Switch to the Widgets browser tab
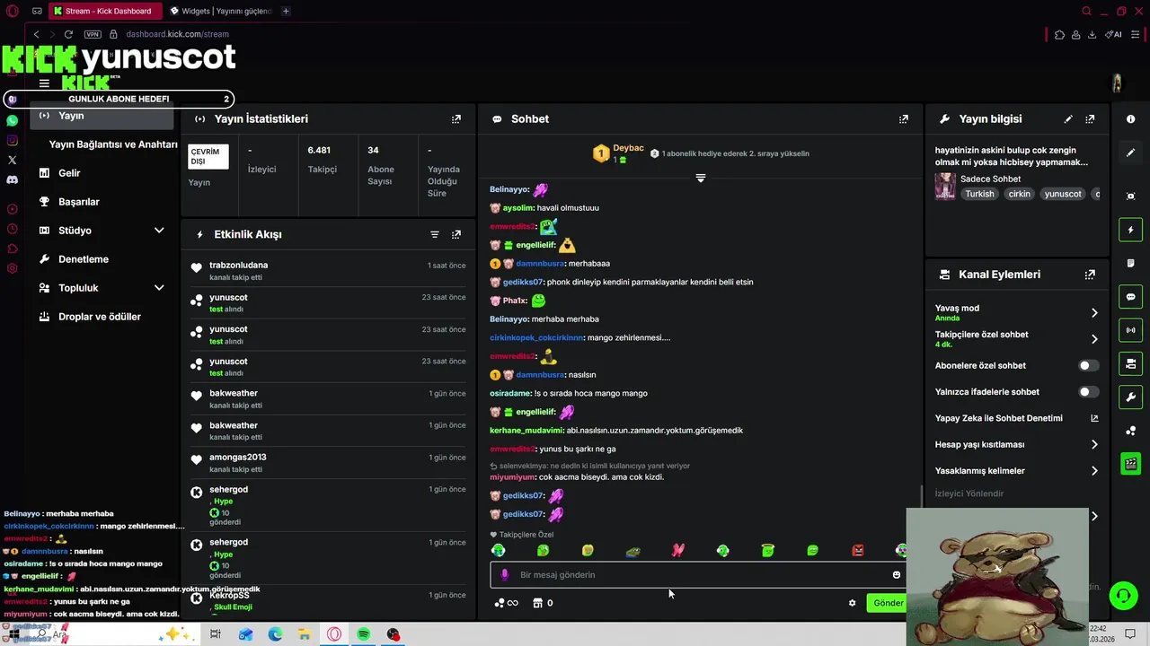 pos(220,12)
